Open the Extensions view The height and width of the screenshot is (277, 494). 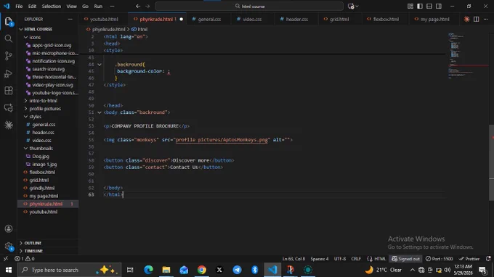[x=9, y=91]
